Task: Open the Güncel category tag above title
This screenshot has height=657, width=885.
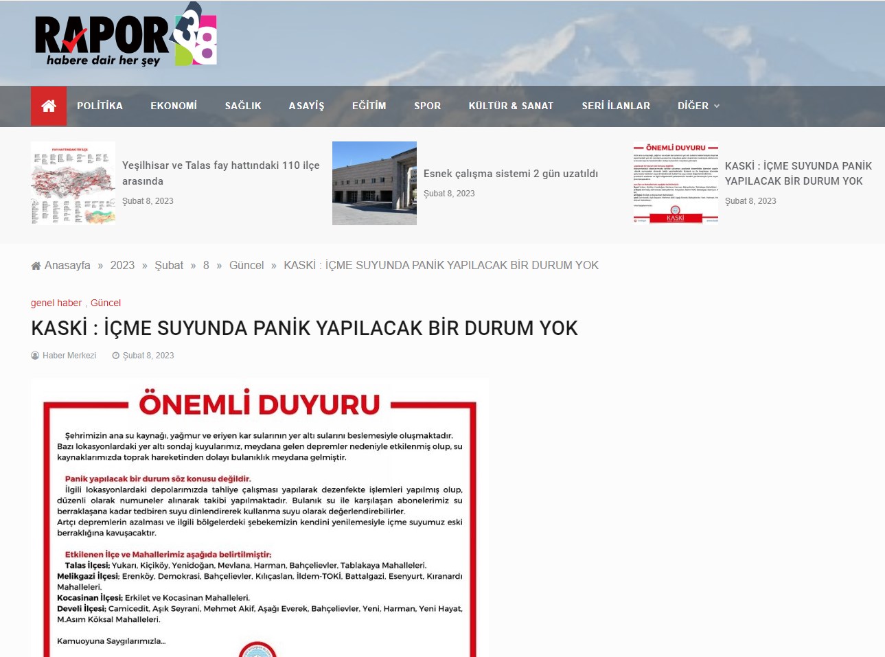Action: [106, 303]
